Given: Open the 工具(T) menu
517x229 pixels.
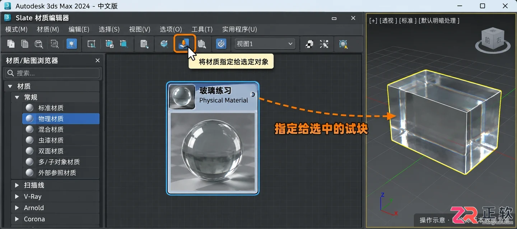Looking at the screenshot, I should [x=202, y=29].
